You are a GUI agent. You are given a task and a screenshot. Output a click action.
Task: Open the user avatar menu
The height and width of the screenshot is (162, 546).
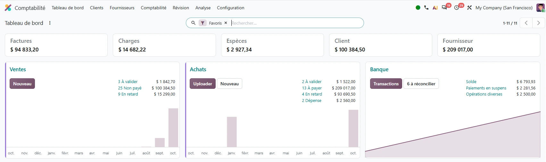541,8
